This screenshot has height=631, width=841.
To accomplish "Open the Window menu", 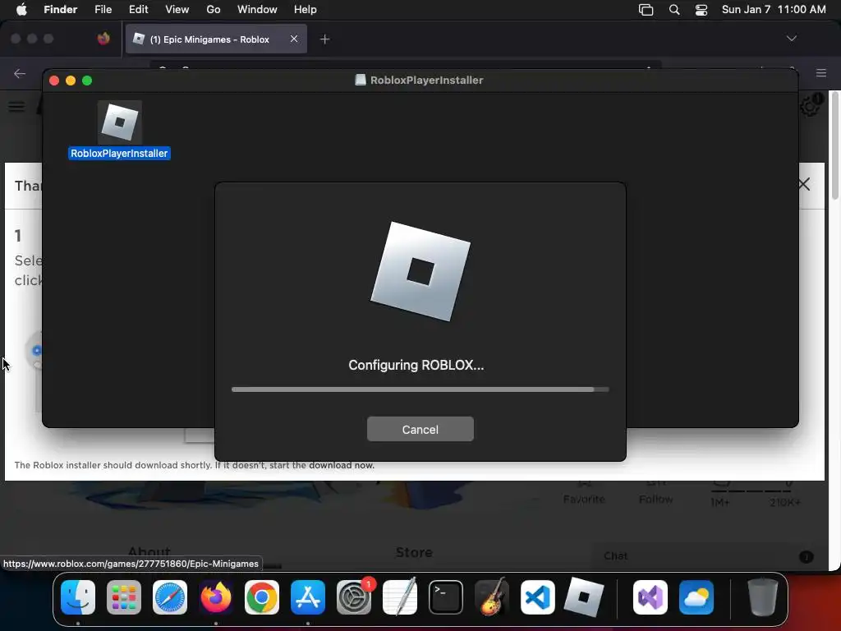I will coord(257,10).
